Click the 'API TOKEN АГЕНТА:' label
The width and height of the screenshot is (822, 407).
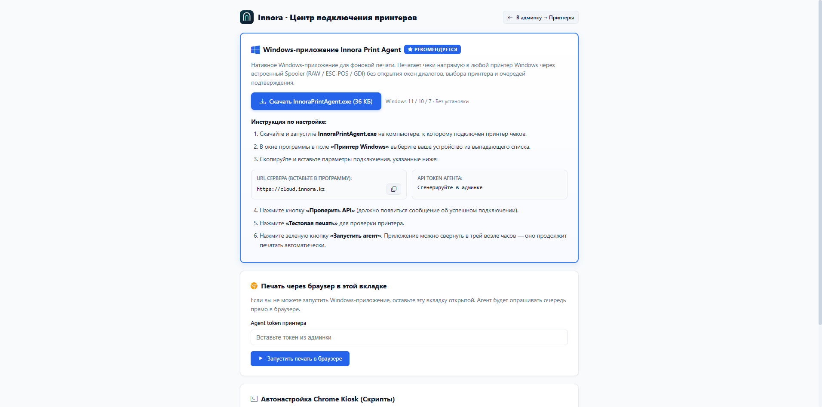click(440, 178)
